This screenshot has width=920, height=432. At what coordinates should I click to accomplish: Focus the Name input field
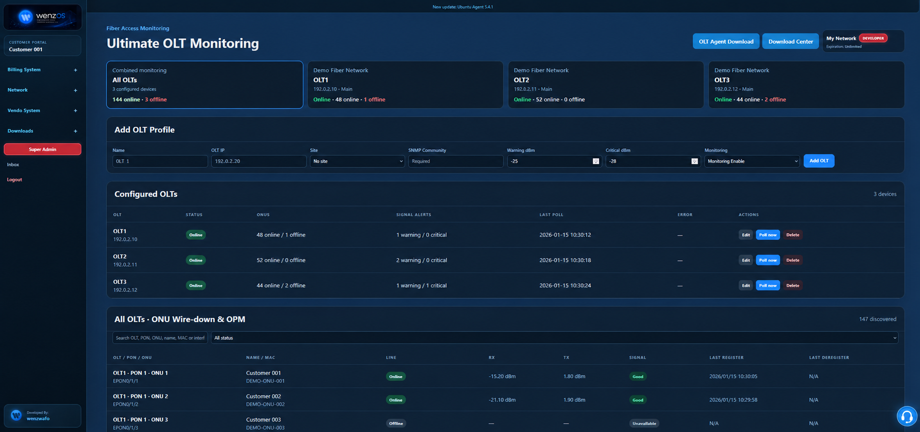tap(160, 161)
